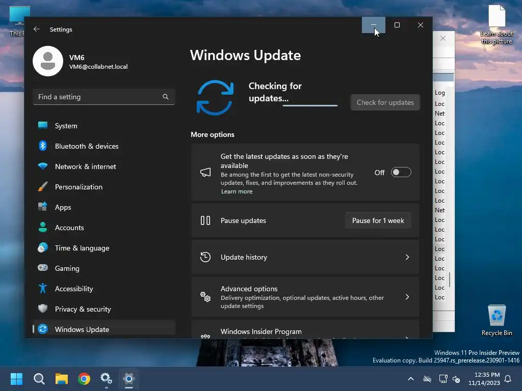Image resolution: width=522 pixels, height=391 pixels.
Task: Open the Windows Start menu
Action: pos(16,379)
